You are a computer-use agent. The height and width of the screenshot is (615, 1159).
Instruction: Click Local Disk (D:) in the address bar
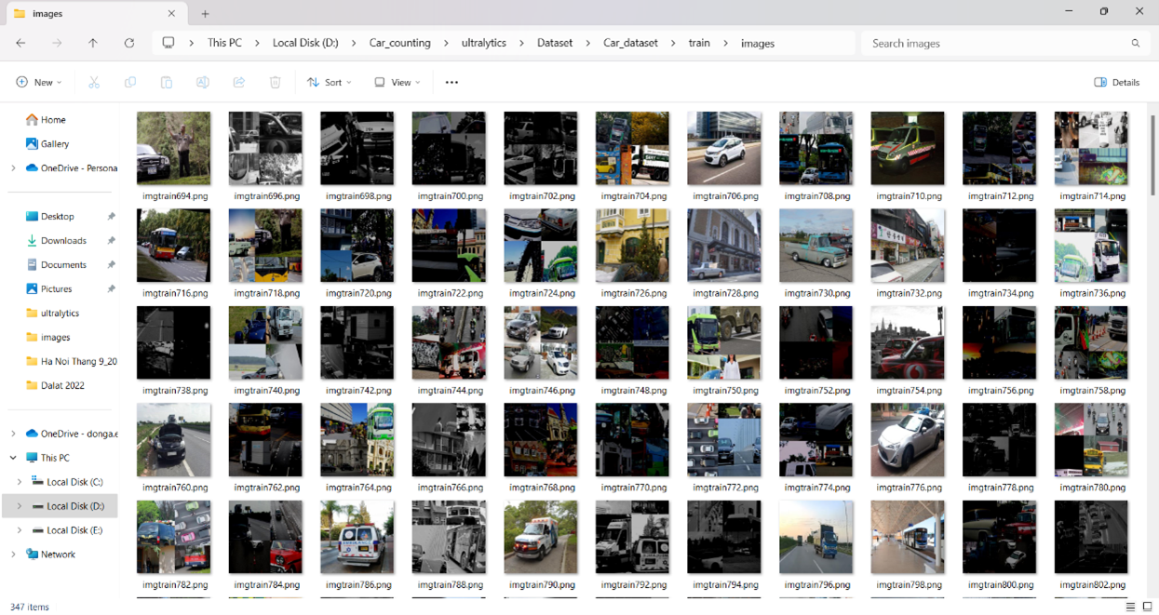[305, 43]
